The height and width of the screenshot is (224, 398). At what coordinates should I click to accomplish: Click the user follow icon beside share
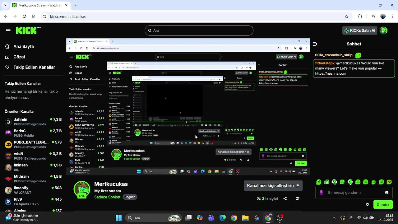point(298,198)
